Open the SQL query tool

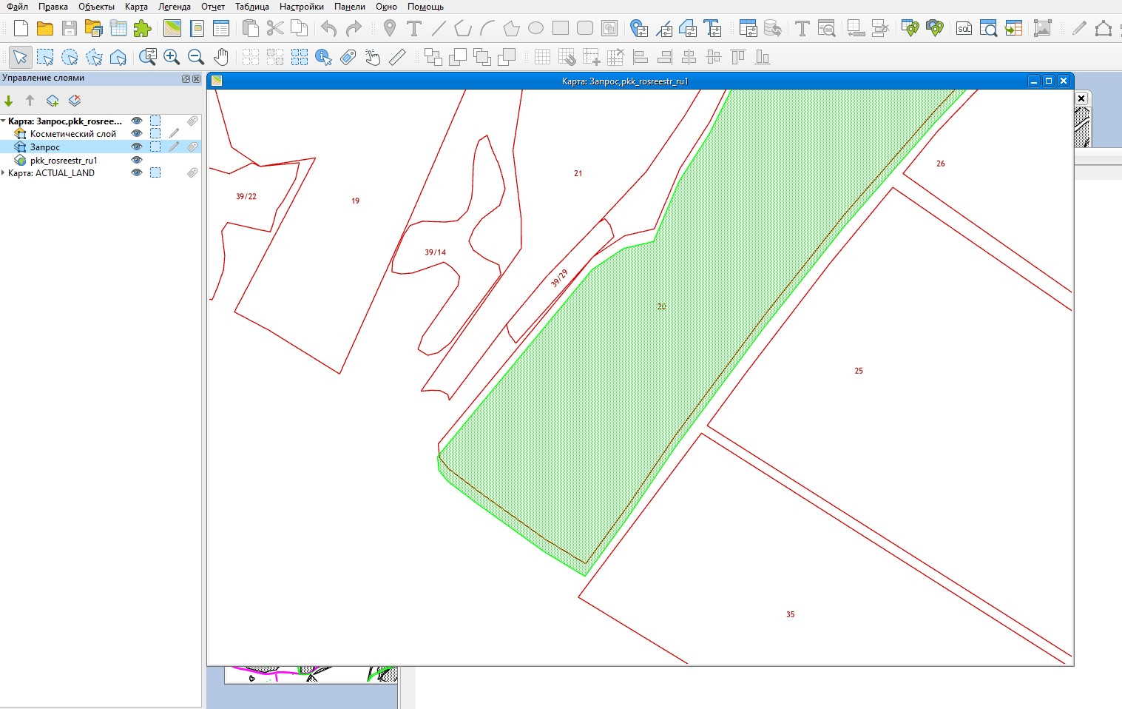pyautogui.click(x=964, y=29)
